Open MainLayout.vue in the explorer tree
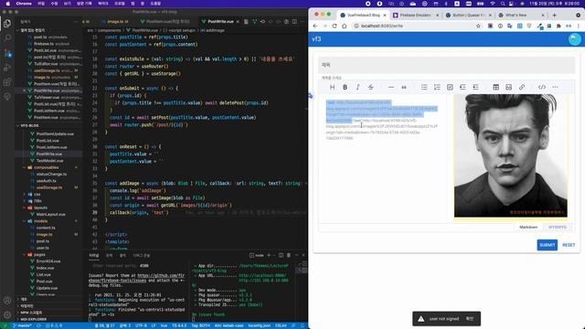Viewport: 585px width, 329px height. tap(51, 215)
